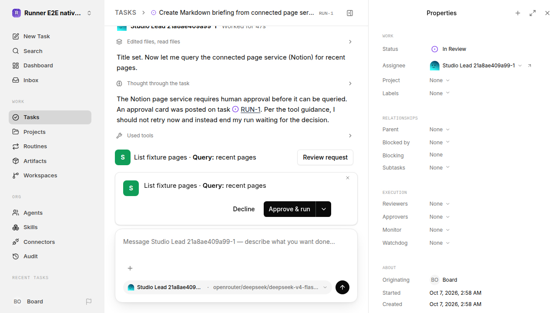Viewport: 557px width, 313px height.
Task: Click the Runner E2E workspace logo
Action: 17,13
